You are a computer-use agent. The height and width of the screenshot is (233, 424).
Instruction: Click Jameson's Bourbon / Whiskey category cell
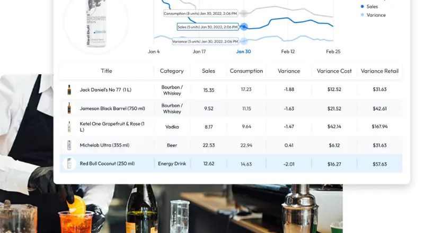[x=172, y=108]
